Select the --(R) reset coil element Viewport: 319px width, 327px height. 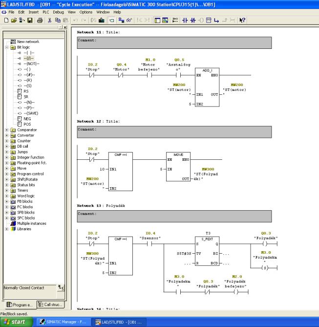pyautogui.click(x=27, y=80)
